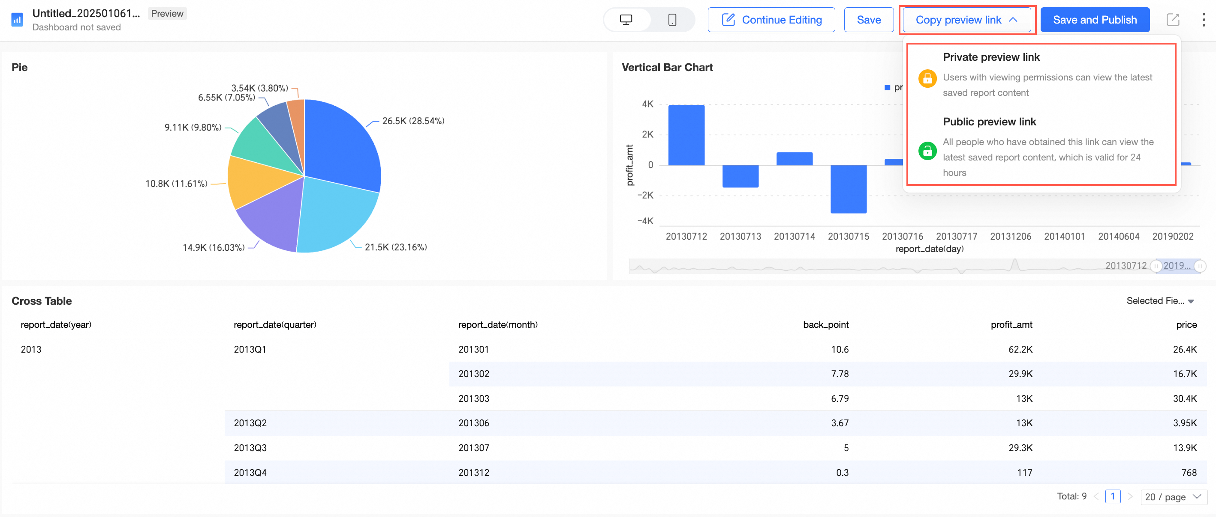The image size is (1216, 517).
Task: Click the Continue Editing pencil icon
Action: (x=728, y=20)
